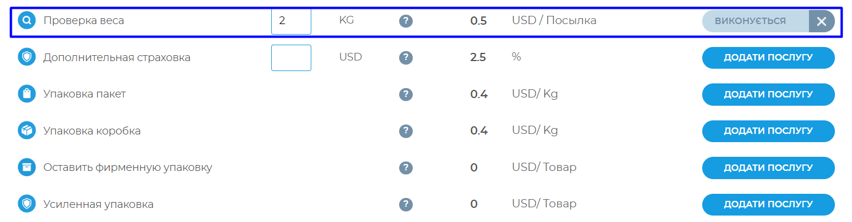Viewport: 852px width, 222px height.
Task: Show help tooltip for Упаковка пакет
Action: click(x=405, y=95)
